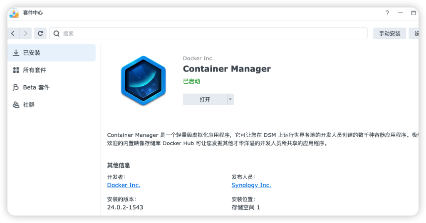The height and width of the screenshot is (223, 426).
Task: Click the 手动安装 button
Action: [x=389, y=33]
